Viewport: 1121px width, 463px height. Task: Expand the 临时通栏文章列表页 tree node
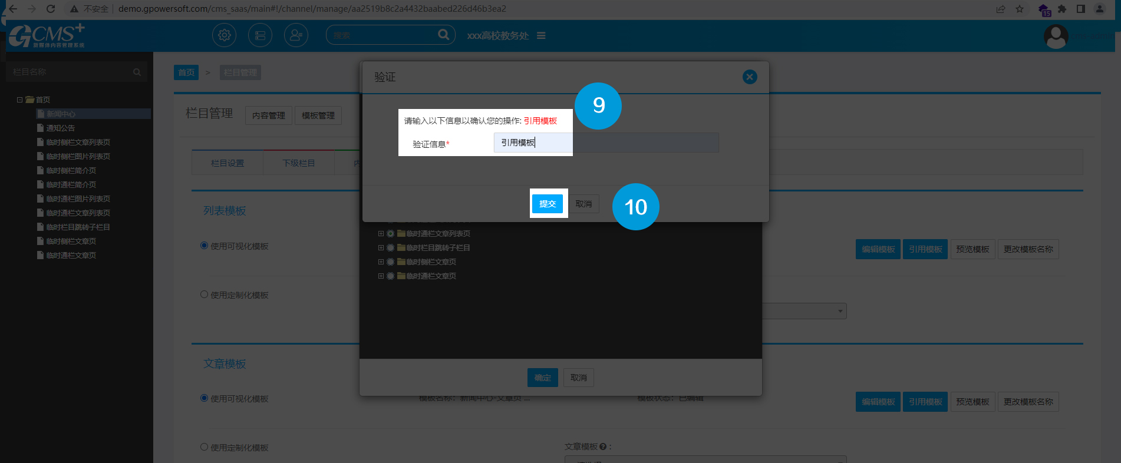(381, 234)
